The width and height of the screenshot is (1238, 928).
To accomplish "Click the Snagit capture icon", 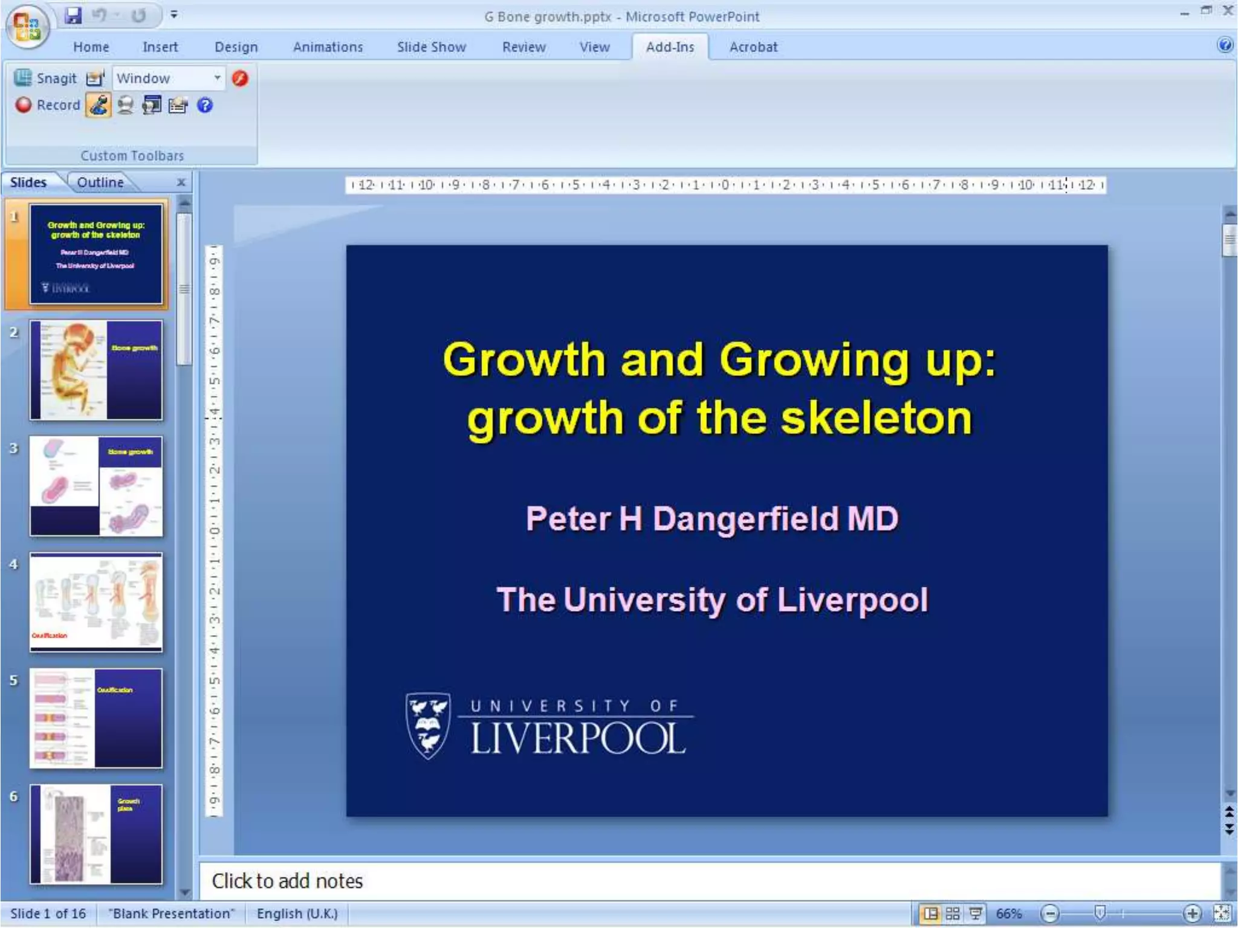I will [23, 78].
